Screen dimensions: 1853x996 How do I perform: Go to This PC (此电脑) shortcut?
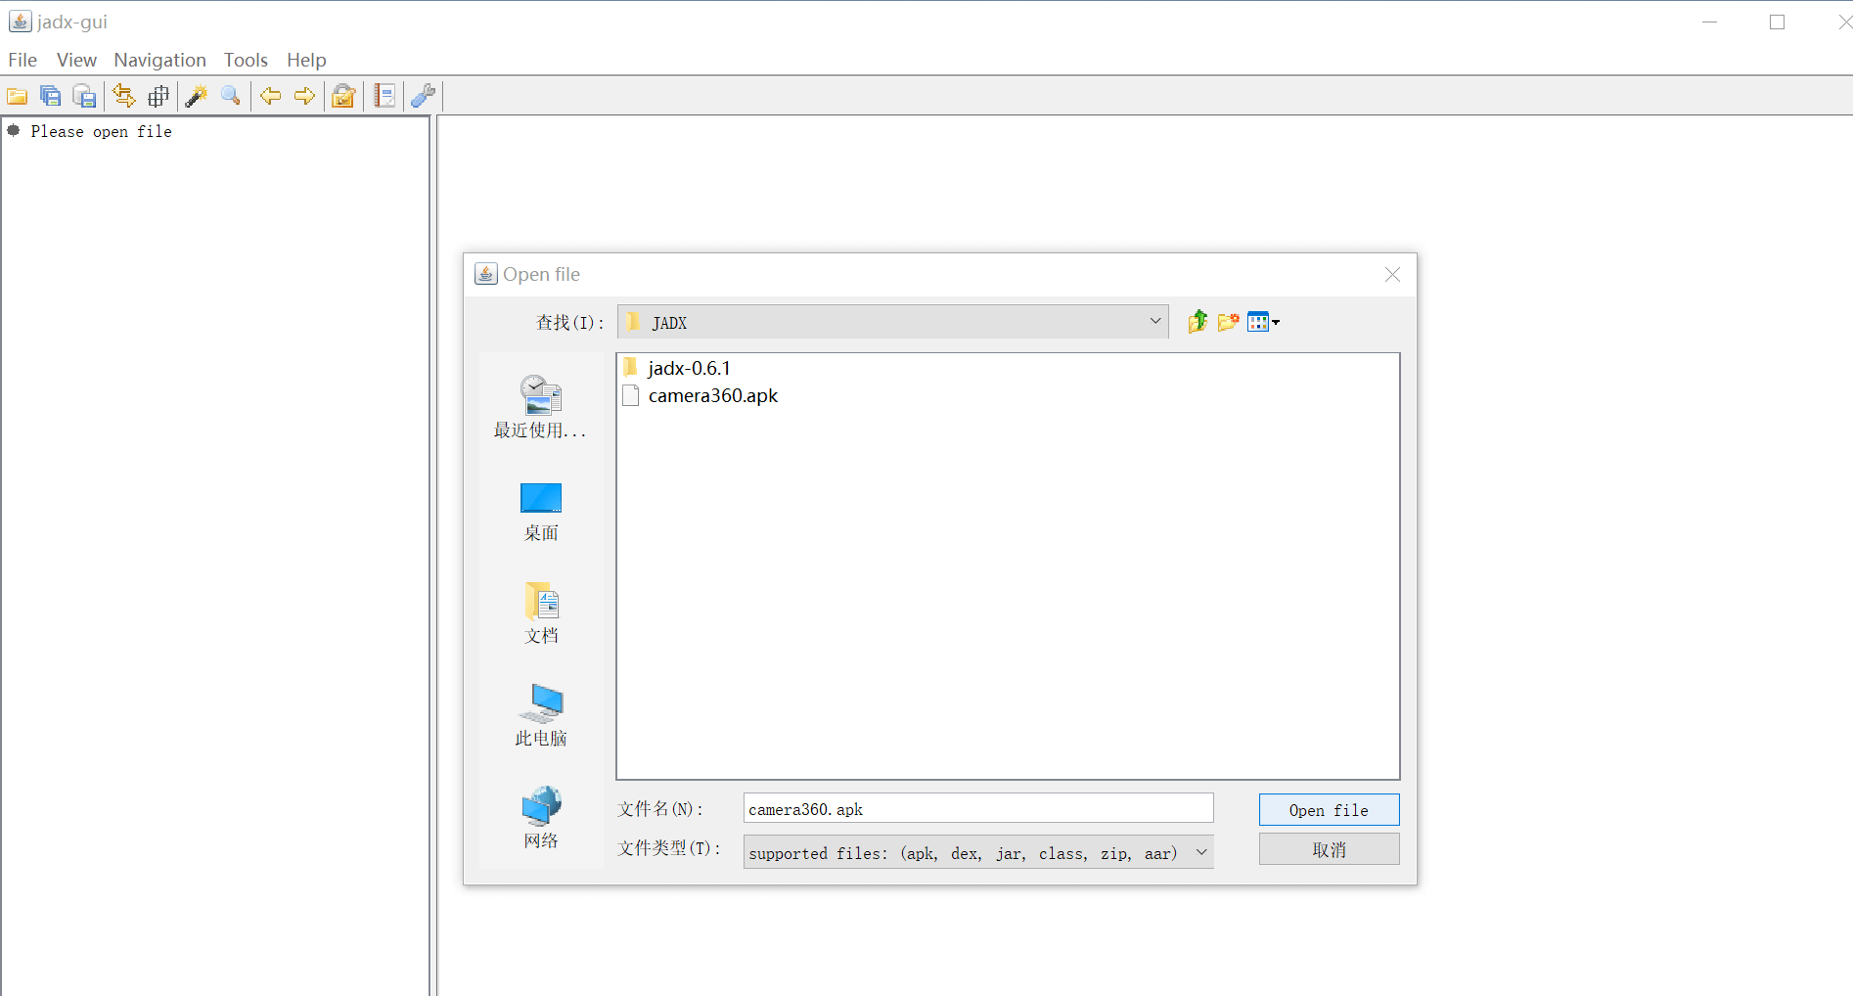(541, 716)
